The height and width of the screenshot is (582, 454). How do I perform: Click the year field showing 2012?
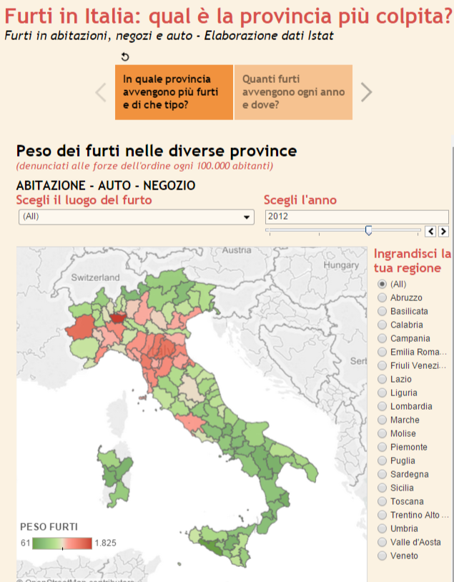click(x=356, y=217)
